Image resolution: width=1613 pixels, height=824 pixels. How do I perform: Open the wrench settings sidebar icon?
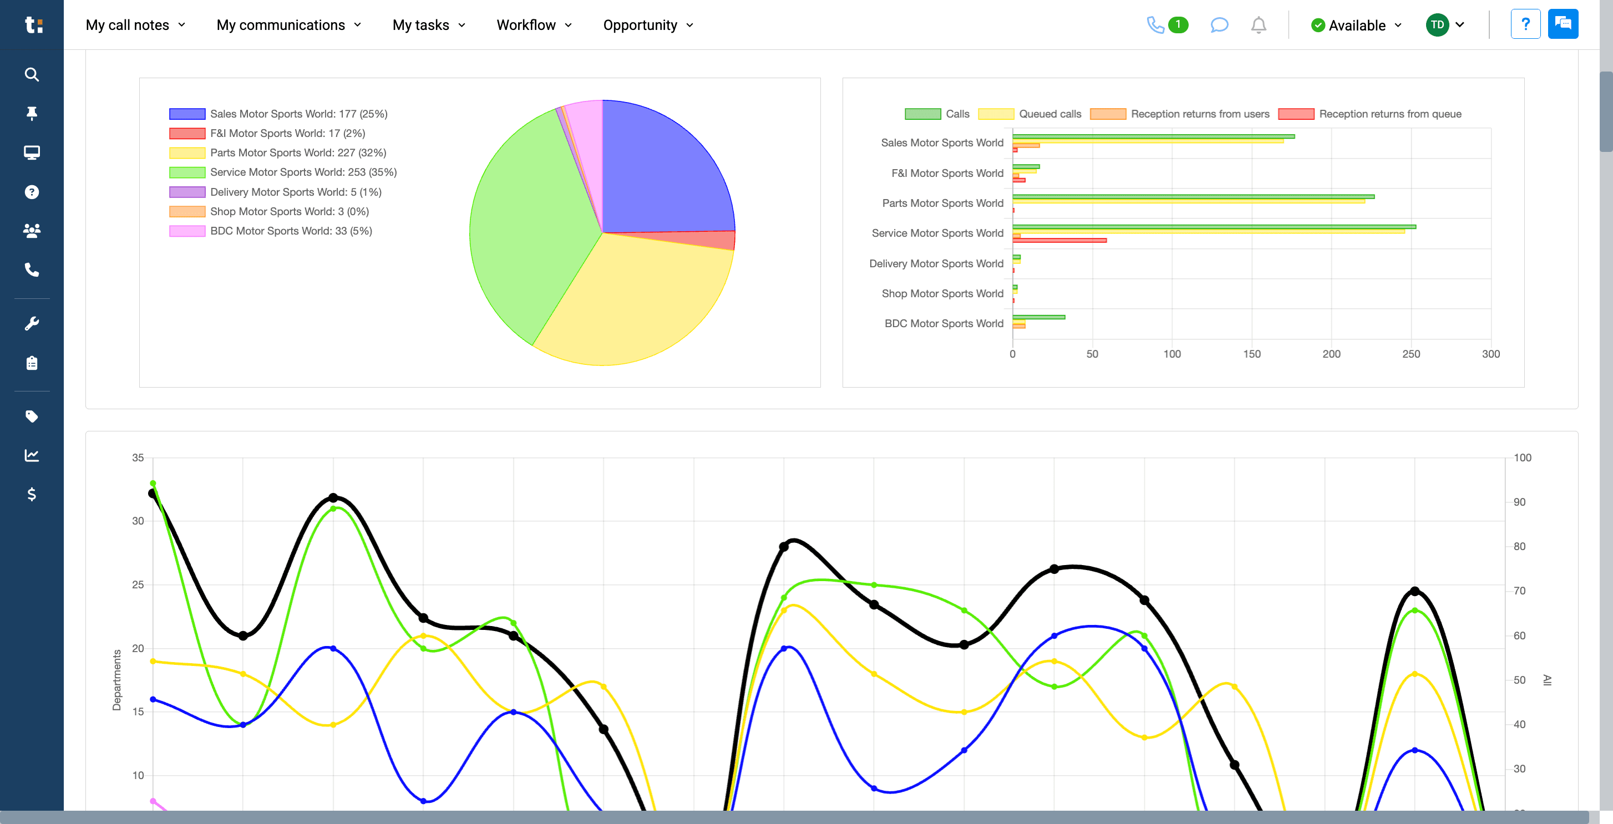pos(32,324)
